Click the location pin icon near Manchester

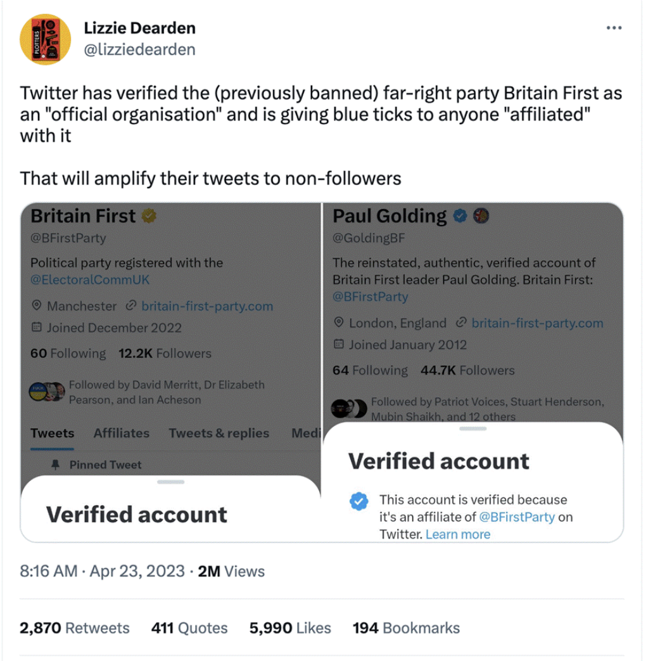(38, 306)
